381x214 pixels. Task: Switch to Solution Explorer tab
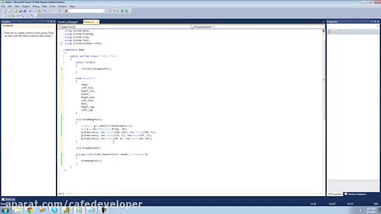click(x=355, y=194)
